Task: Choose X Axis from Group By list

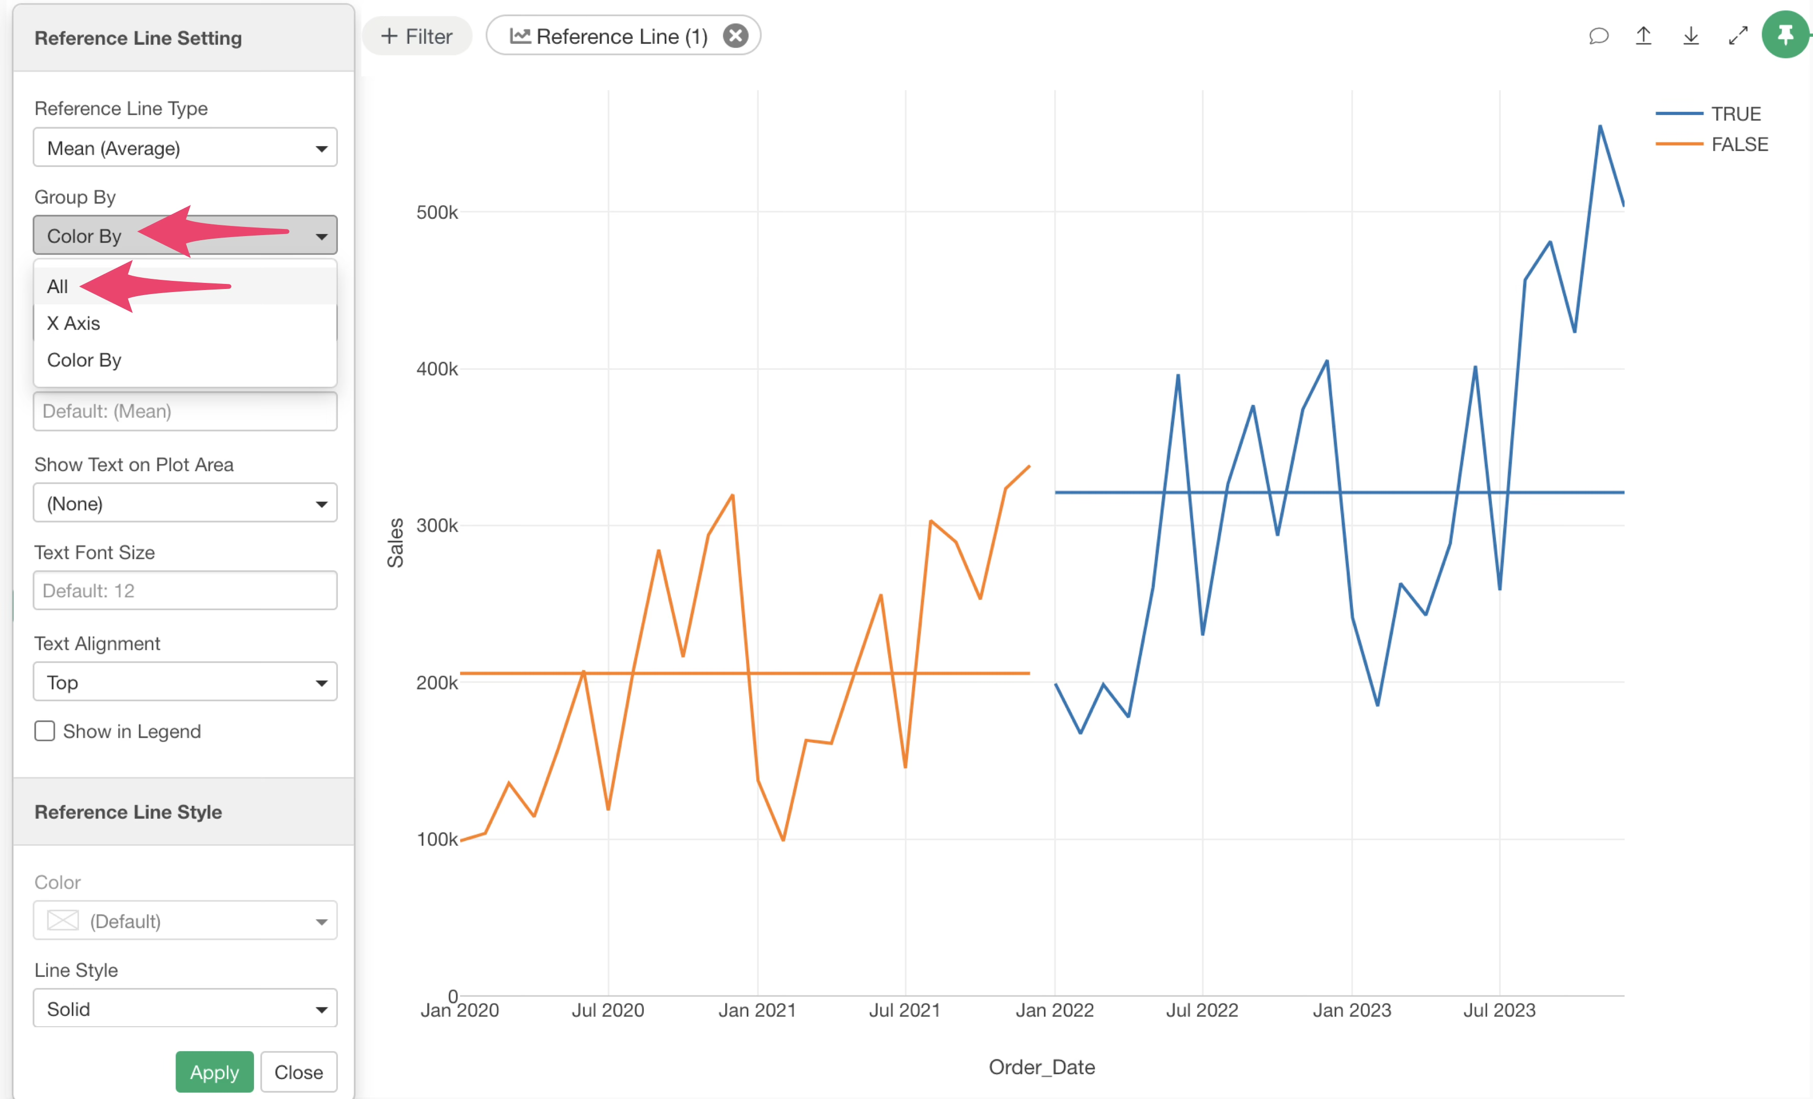Action: point(74,323)
